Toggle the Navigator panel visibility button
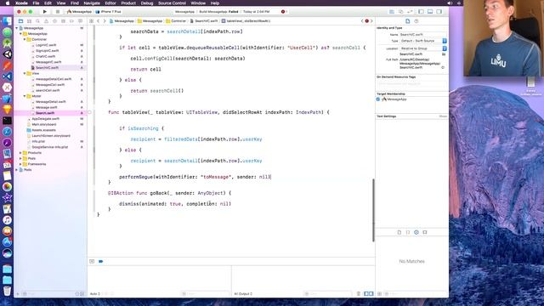 pyautogui.click(x=421, y=12)
